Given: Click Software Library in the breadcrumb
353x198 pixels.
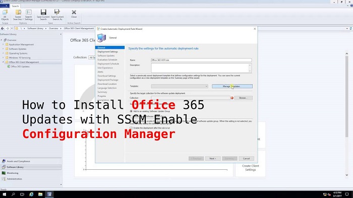Looking at the screenshot, I should pos(35,29).
